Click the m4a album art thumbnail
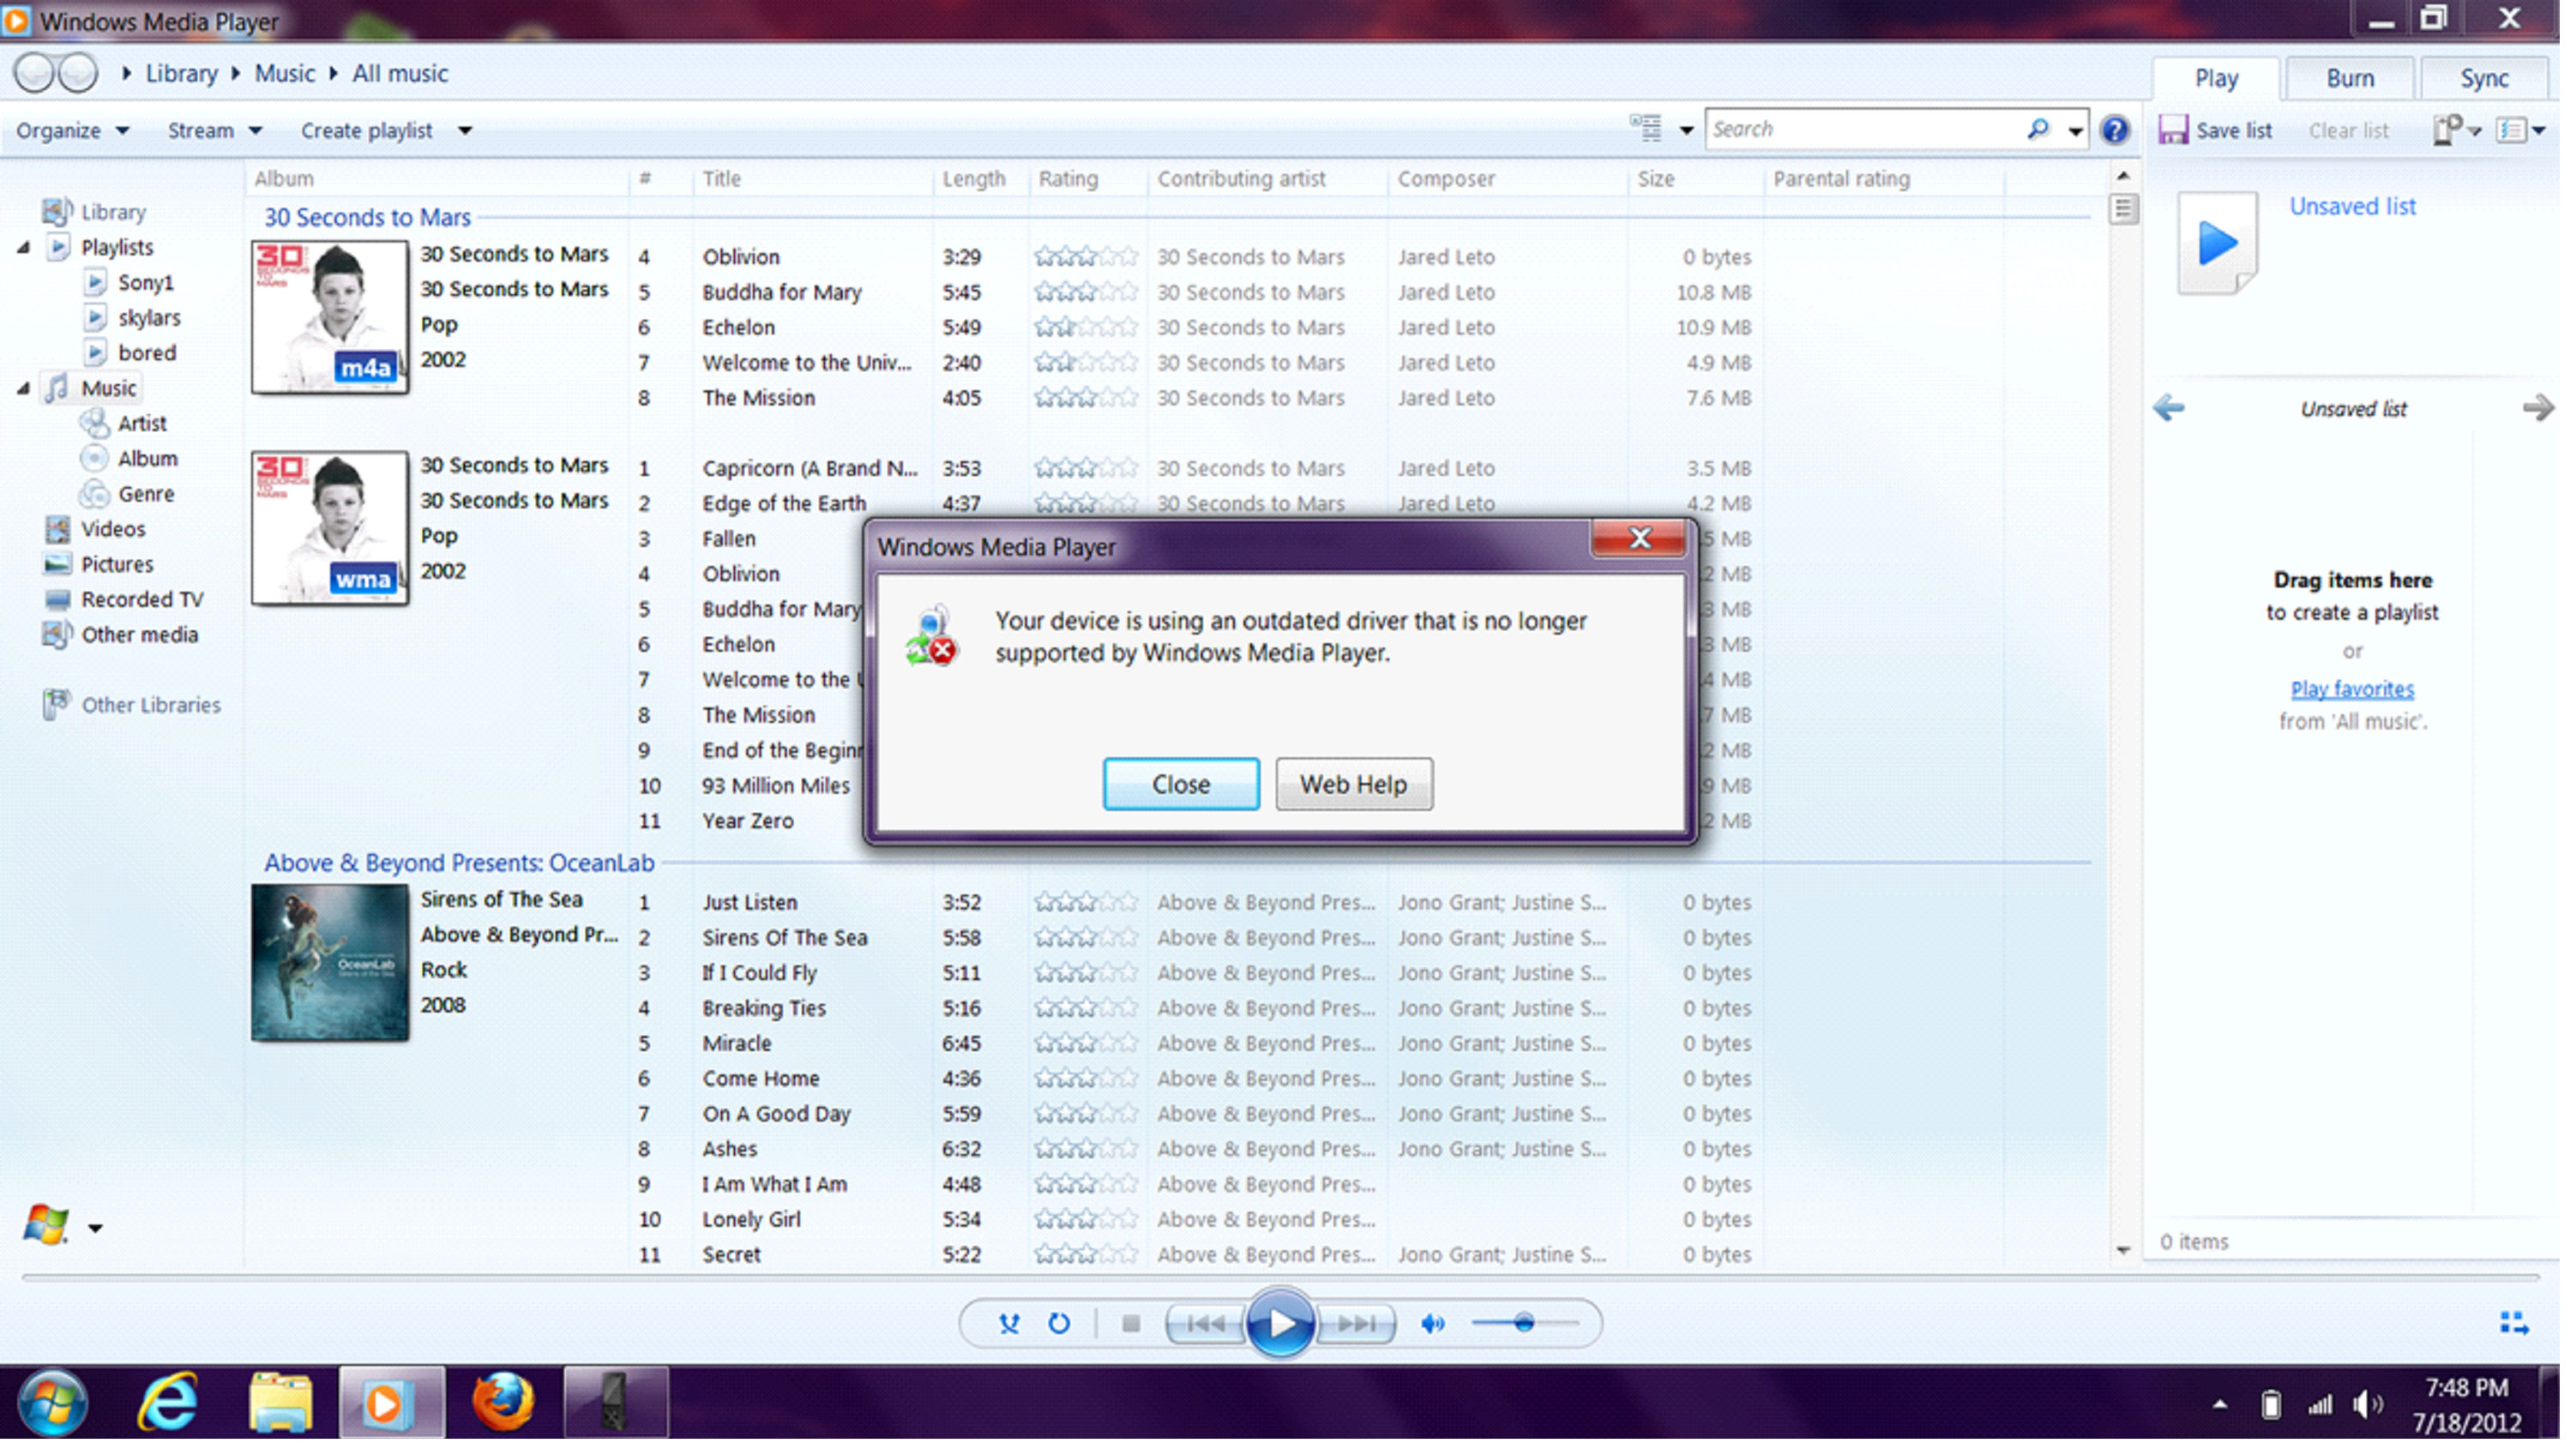 (332, 318)
